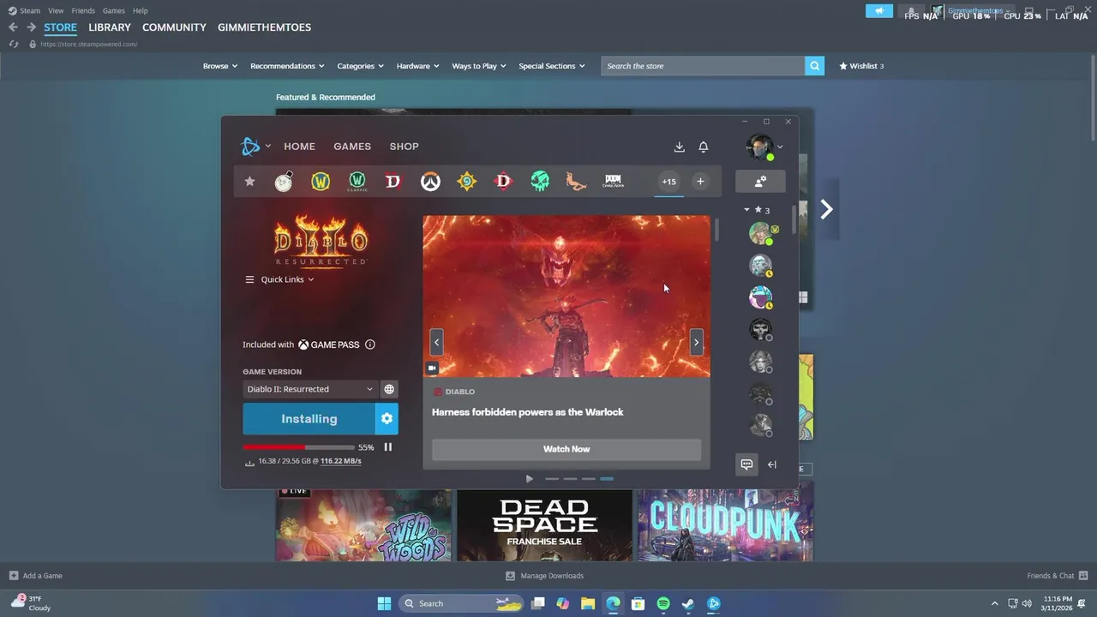
Task: Go back in Steam browser
Action: [13, 27]
